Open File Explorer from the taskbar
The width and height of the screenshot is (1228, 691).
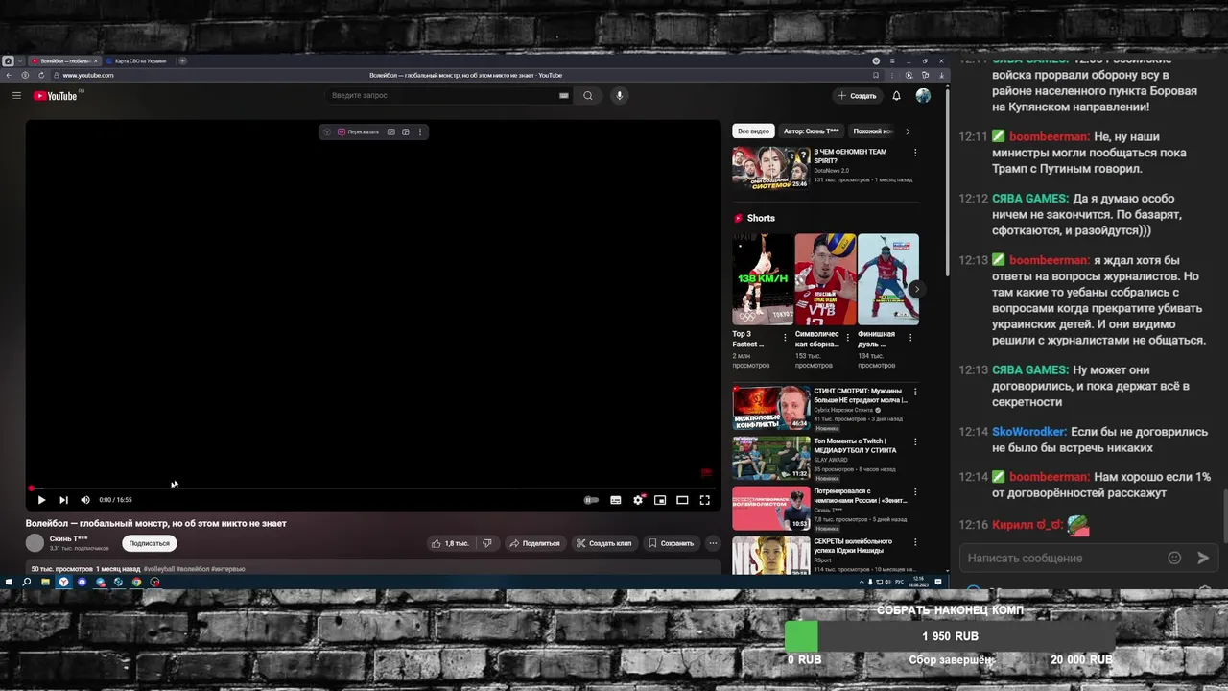(x=45, y=582)
